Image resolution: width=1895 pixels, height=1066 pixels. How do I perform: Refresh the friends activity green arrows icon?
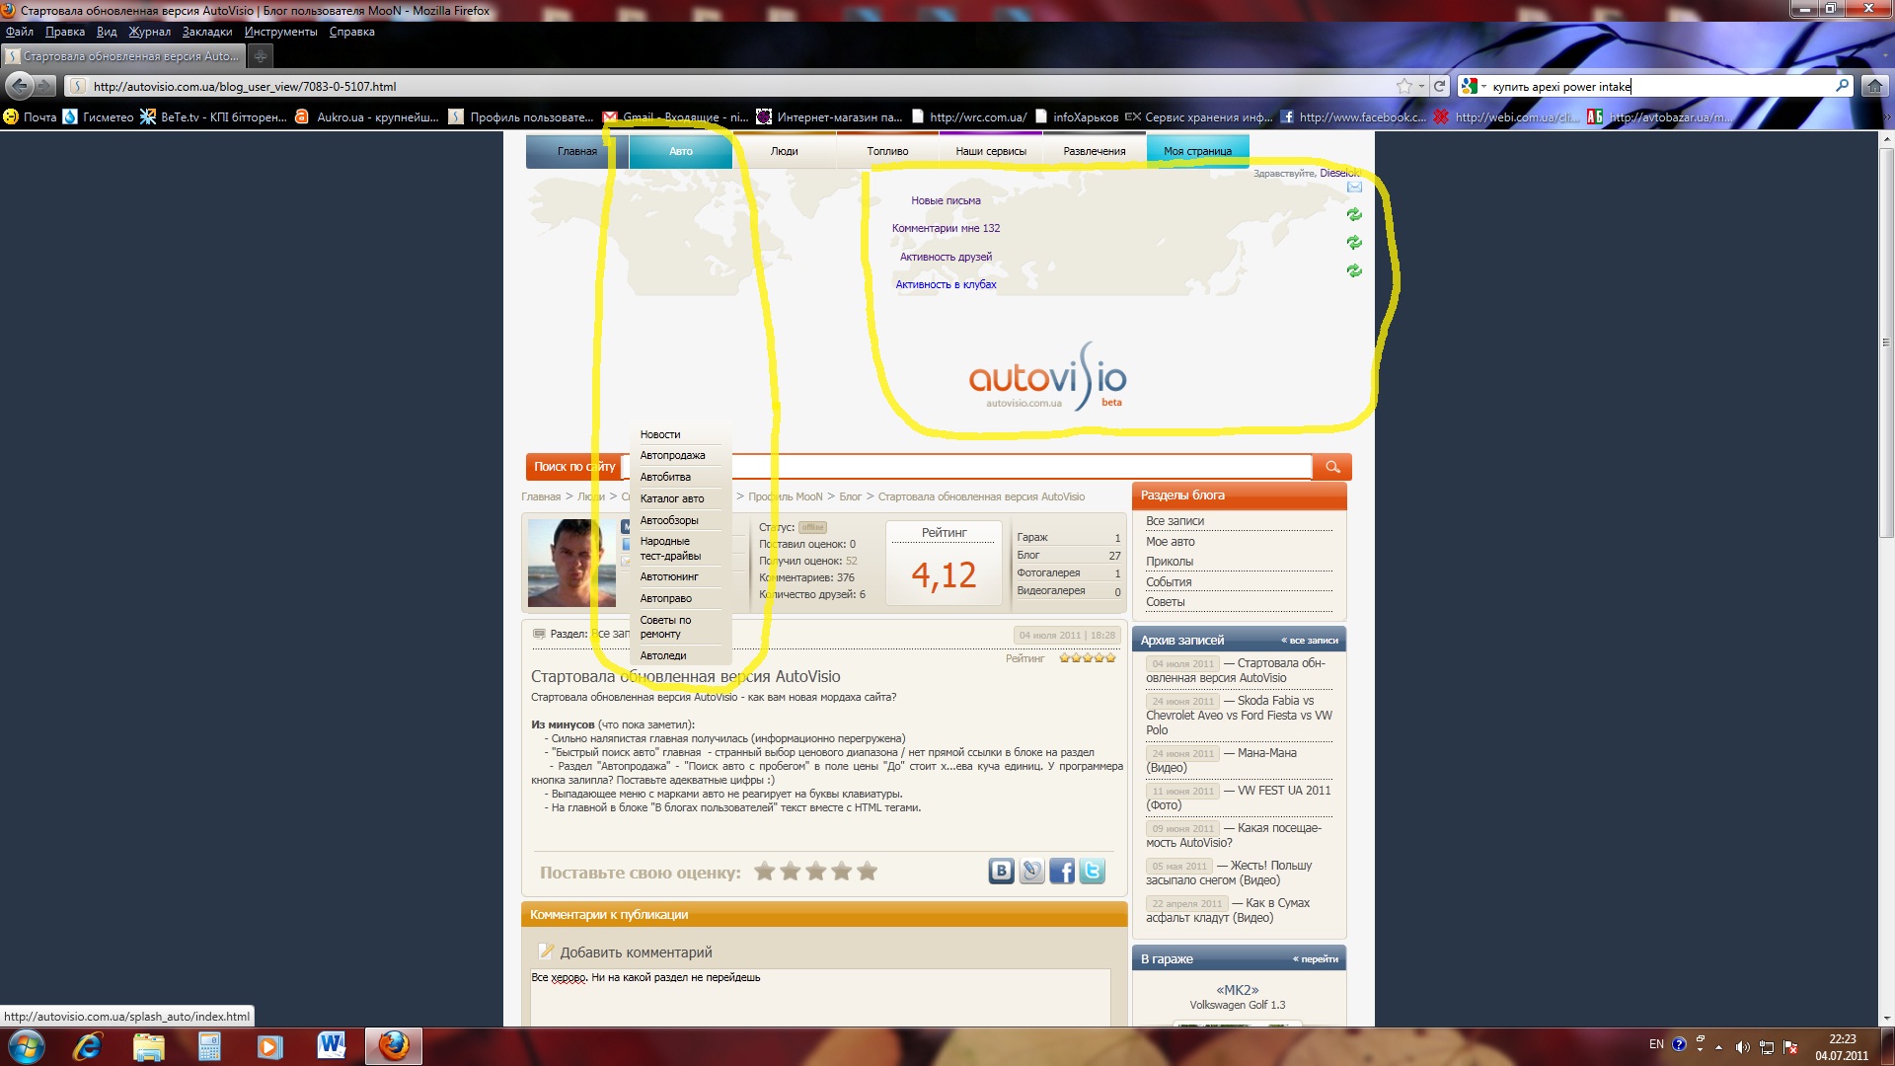1354,243
